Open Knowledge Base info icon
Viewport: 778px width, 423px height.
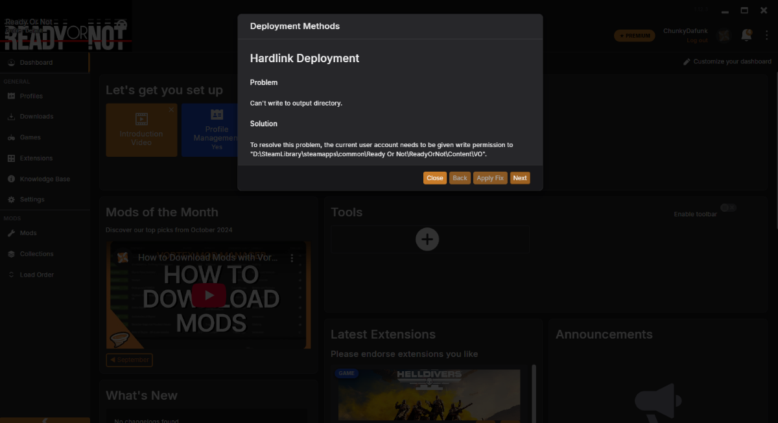pos(12,179)
